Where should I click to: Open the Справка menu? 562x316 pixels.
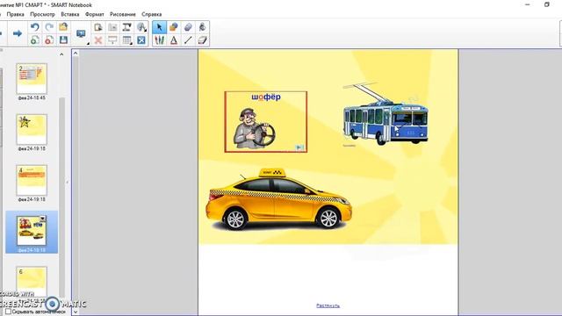click(152, 14)
